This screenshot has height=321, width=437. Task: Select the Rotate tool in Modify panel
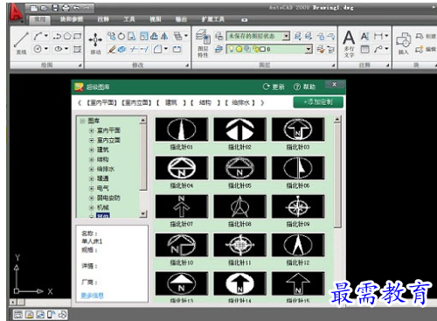tap(121, 36)
